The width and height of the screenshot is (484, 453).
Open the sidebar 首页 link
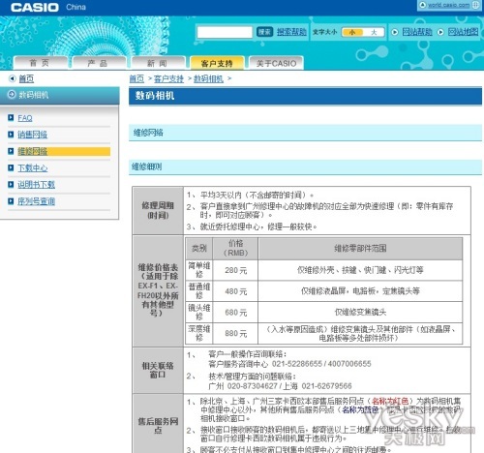26,78
